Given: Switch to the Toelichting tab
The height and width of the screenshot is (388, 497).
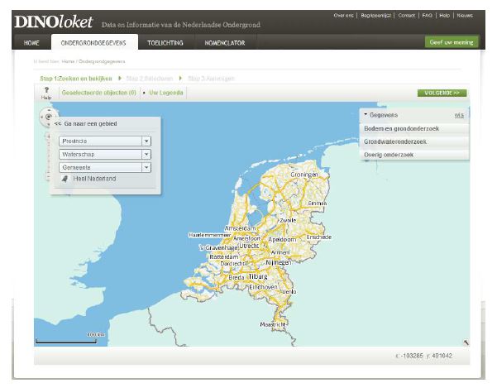Looking at the screenshot, I should 164,42.
